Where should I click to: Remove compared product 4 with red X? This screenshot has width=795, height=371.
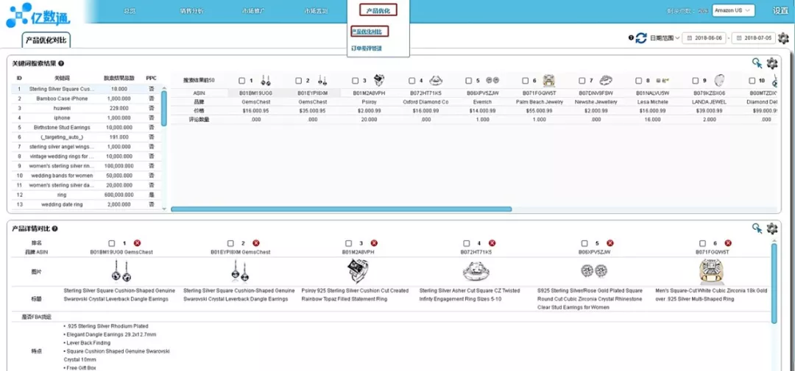pos(492,243)
